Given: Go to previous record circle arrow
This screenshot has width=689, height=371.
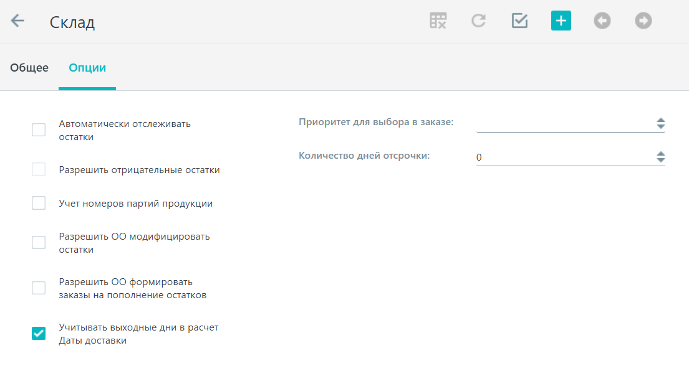Looking at the screenshot, I should point(602,21).
